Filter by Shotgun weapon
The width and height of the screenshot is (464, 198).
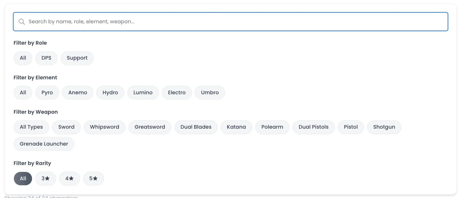point(384,127)
